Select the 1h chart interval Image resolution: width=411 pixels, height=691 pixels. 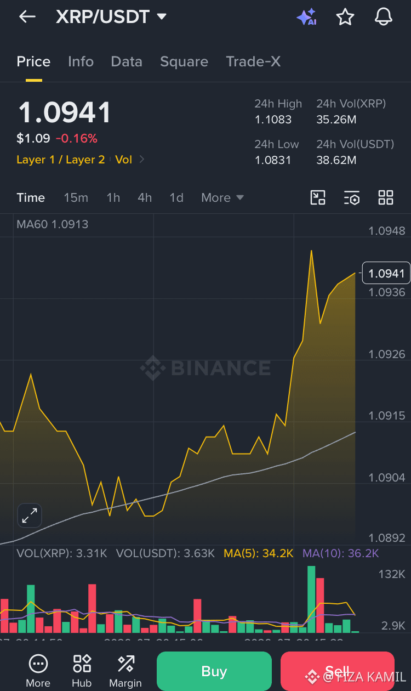click(113, 197)
